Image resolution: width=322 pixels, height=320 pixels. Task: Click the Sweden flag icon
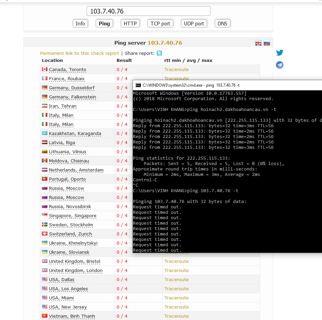(x=45, y=225)
